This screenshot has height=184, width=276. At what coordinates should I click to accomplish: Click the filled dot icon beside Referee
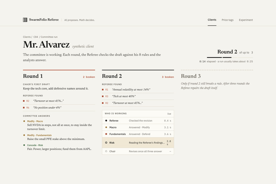click(x=106, y=121)
